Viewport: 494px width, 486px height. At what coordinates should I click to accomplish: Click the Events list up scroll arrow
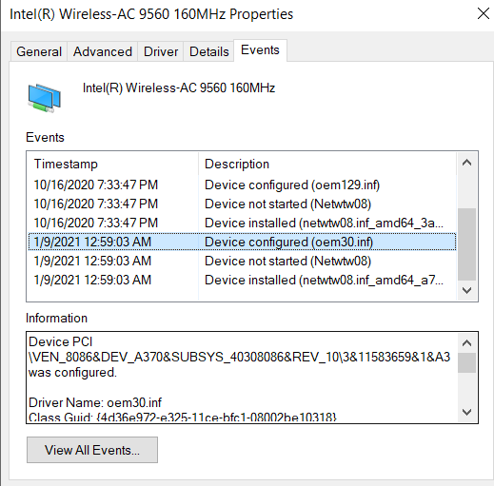pos(466,163)
